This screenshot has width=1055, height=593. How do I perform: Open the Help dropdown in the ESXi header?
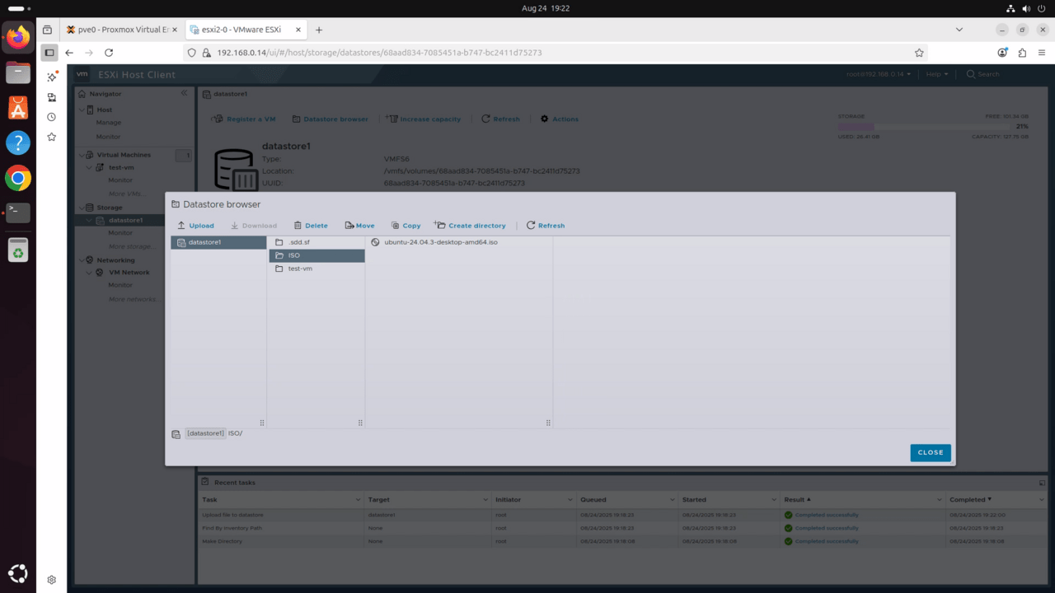tap(937, 74)
